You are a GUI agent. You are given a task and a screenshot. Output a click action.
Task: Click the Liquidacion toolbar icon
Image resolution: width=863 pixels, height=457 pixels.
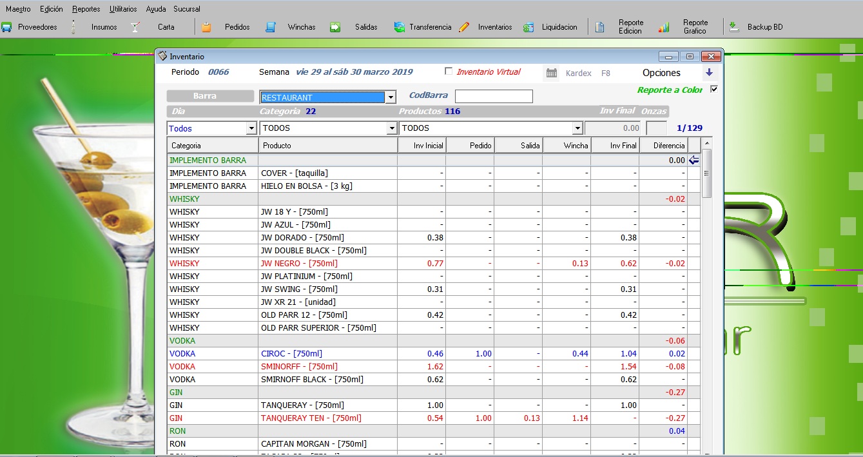pos(528,27)
